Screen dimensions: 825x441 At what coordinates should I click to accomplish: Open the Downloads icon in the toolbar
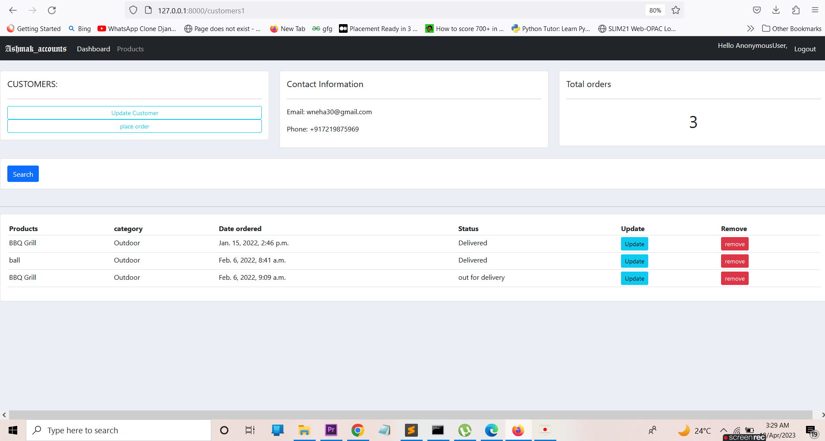click(x=776, y=10)
